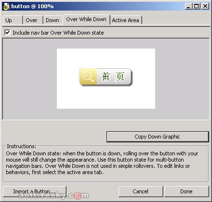Viewport: 212px width, 202px height.
Task: Click the 'Include nav bar Over While Down state' label
Action: click(x=58, y=33)
